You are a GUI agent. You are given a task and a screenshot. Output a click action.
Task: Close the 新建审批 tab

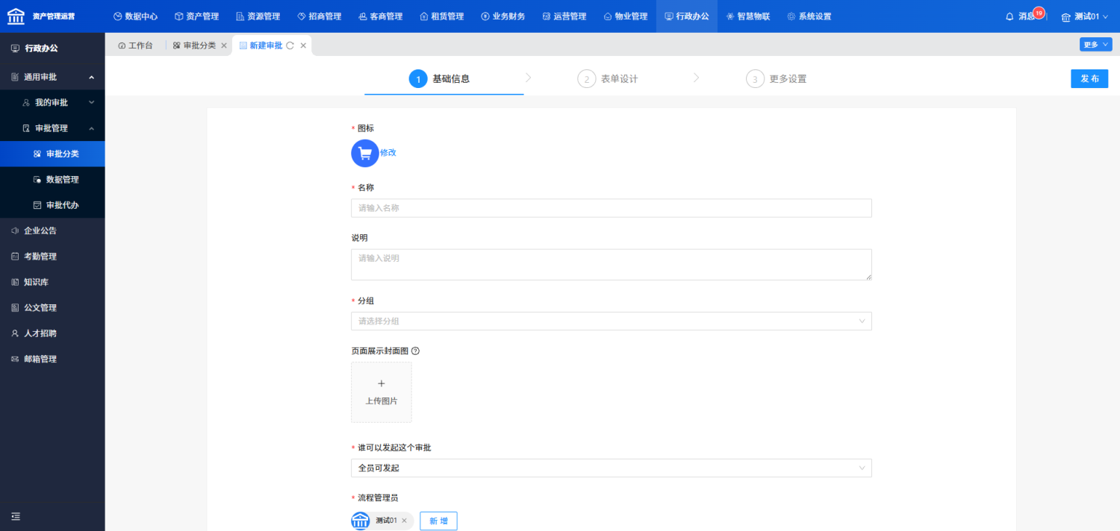[303, 45]
